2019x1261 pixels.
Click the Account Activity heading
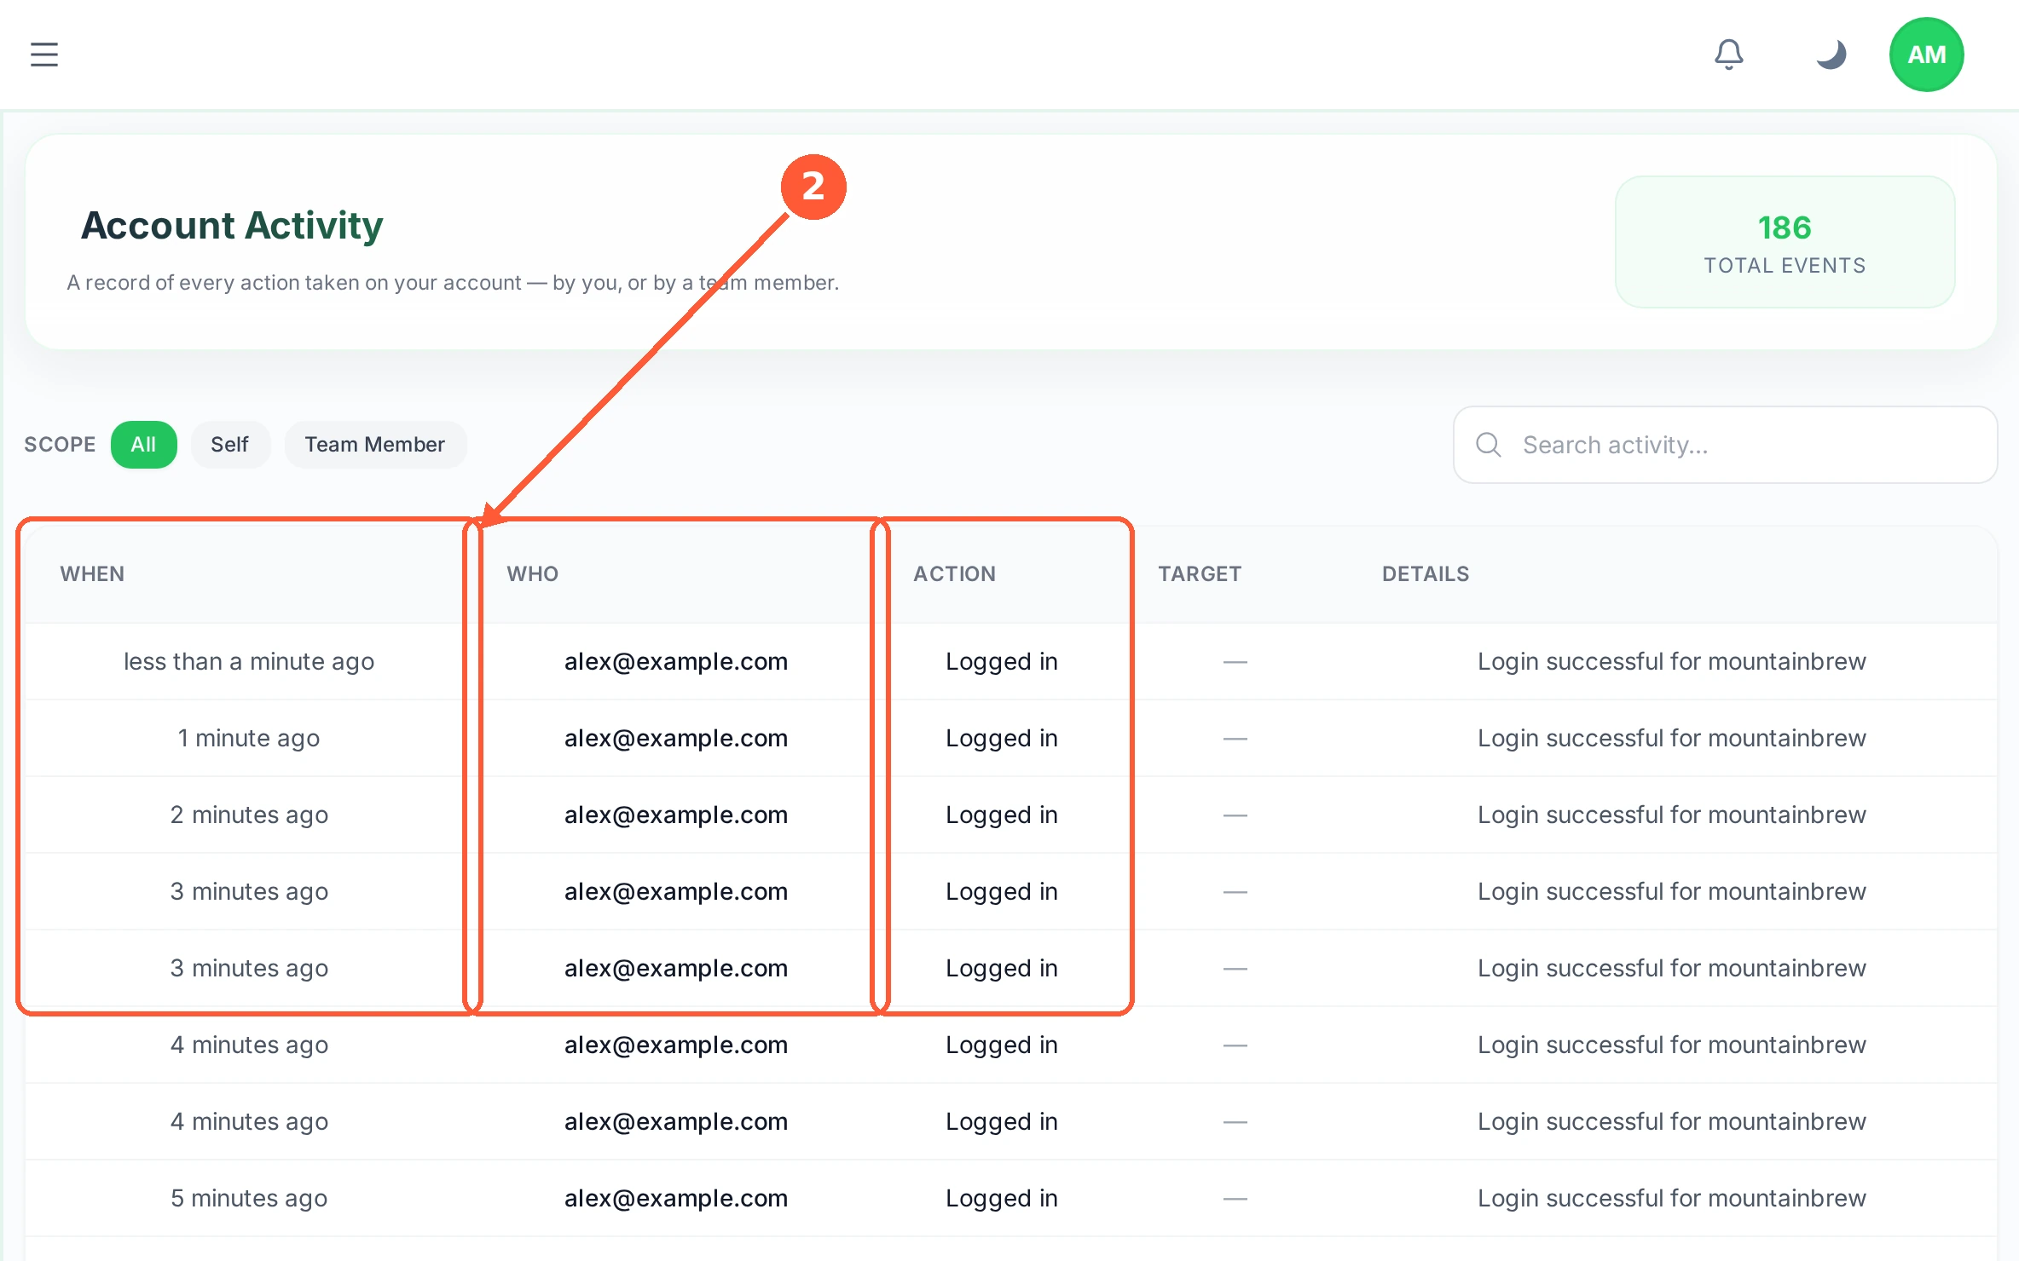click(x=232, y=226)
